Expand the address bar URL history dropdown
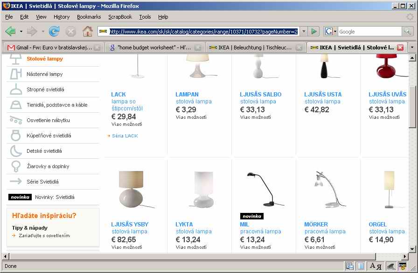Viewport: 418px width, 273px height. pyautogui.click(x=304, y=31)
